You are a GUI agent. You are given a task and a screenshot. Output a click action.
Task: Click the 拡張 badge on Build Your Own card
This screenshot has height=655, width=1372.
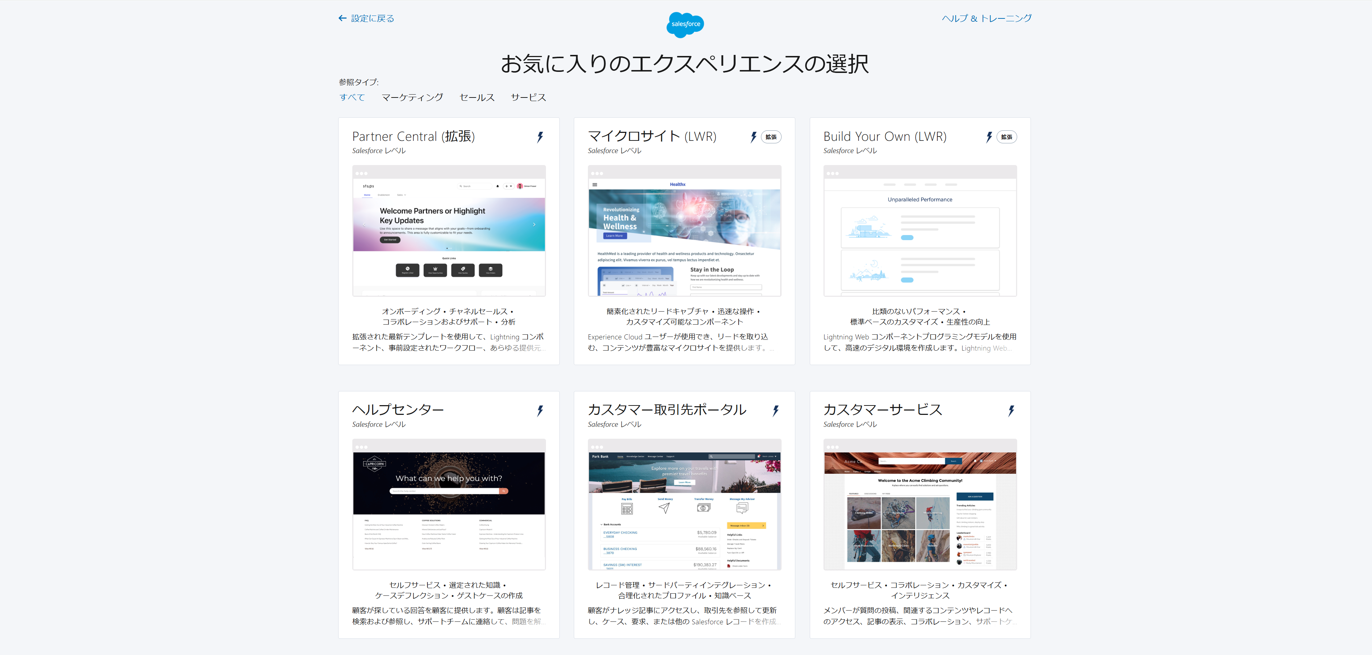pyautogui.click(x=1007, y=137)
